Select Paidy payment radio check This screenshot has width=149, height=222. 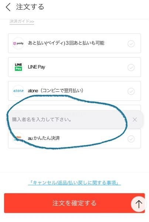(131, 44)
